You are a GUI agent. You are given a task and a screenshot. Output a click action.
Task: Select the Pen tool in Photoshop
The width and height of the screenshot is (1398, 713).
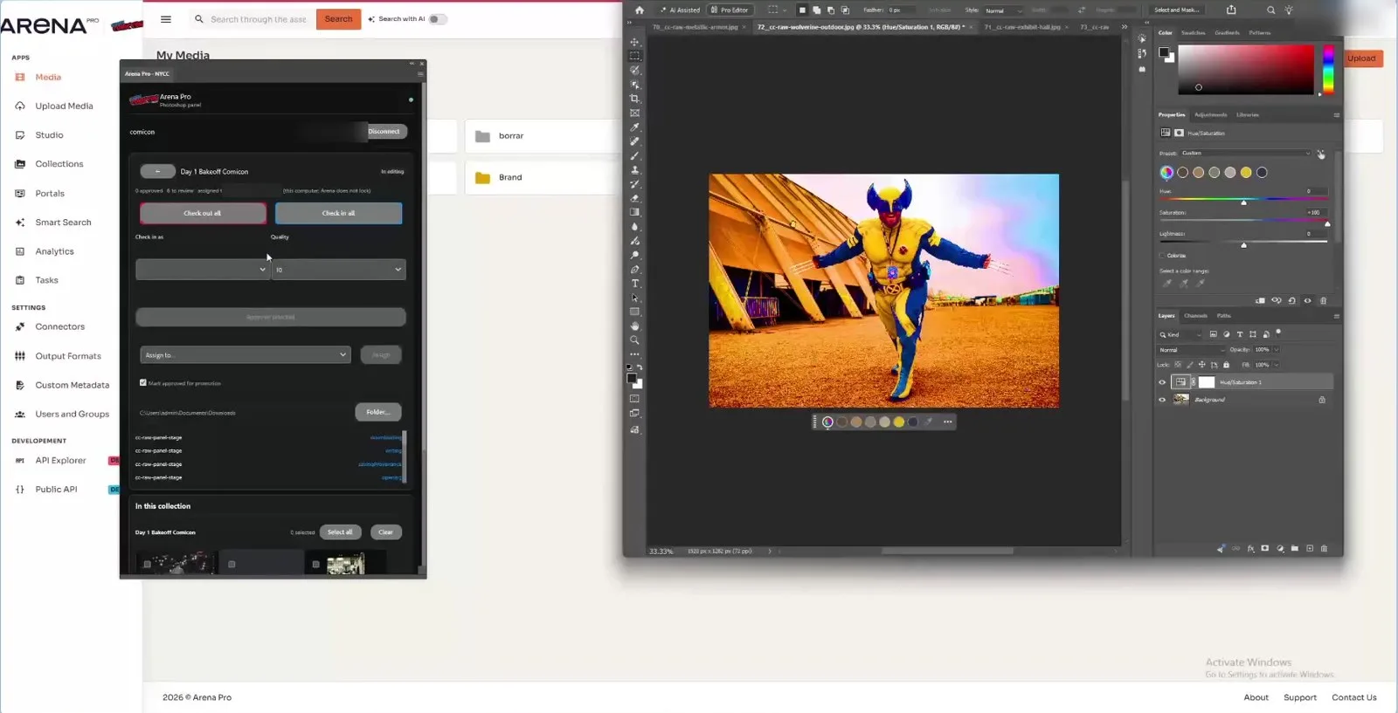pos(635,270)
